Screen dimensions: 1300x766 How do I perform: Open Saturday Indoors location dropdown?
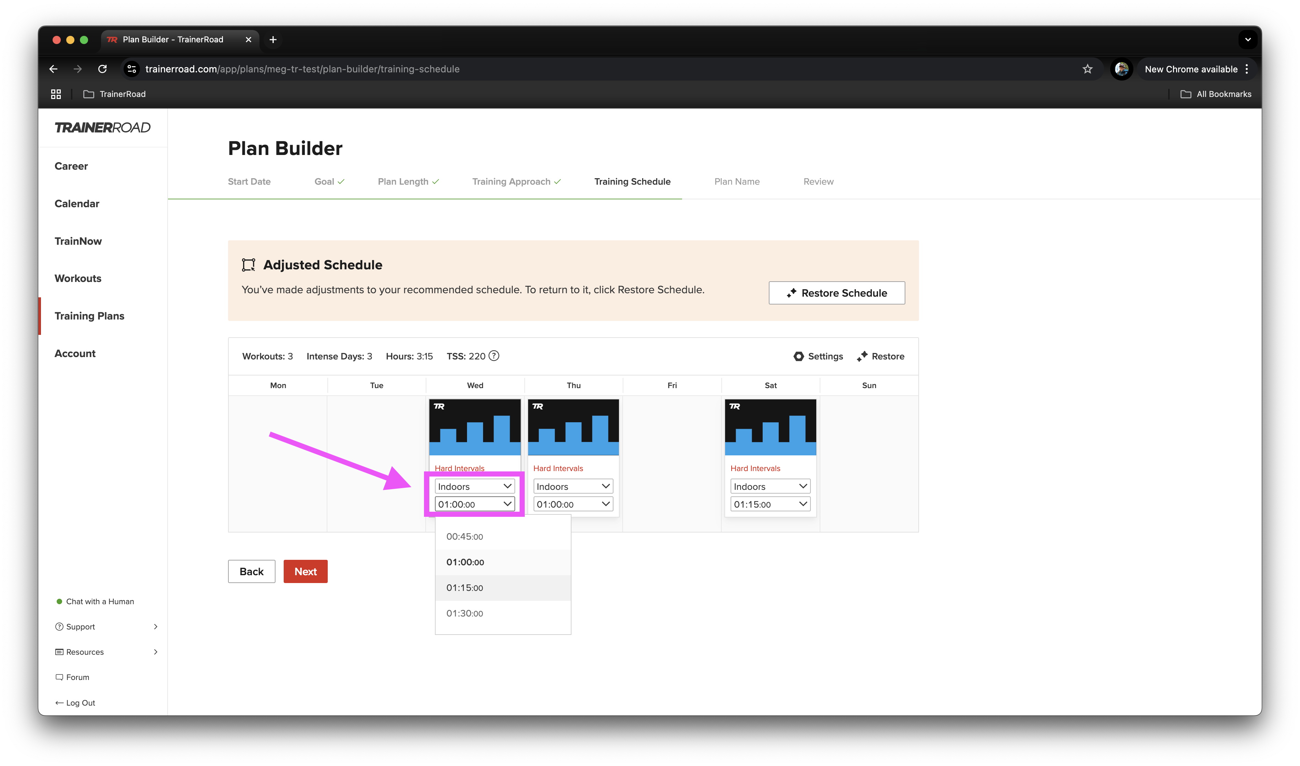pyautogui.click(x=770, y=487)
